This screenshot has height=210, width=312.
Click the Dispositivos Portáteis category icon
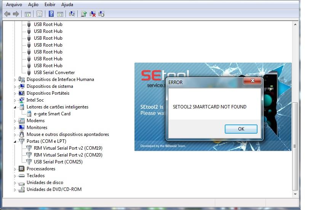[21, 93]
